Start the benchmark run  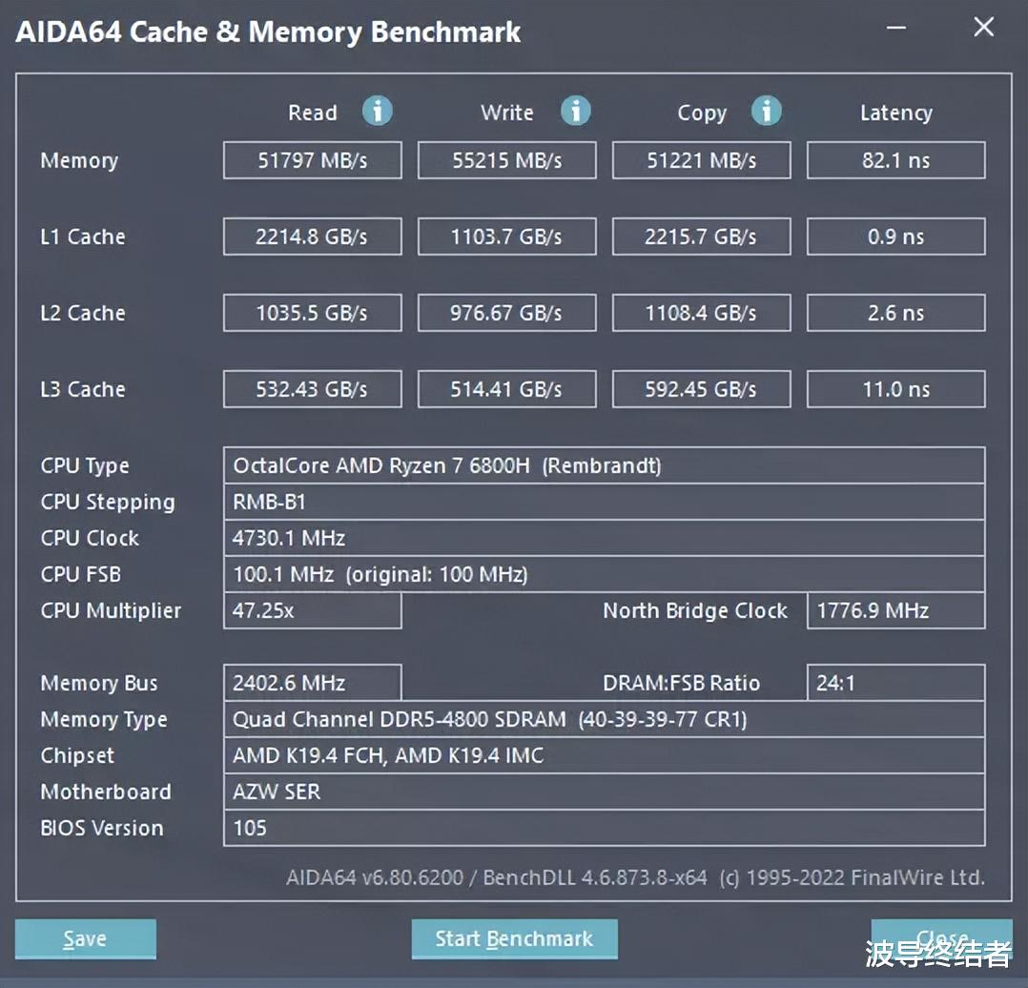514,938
